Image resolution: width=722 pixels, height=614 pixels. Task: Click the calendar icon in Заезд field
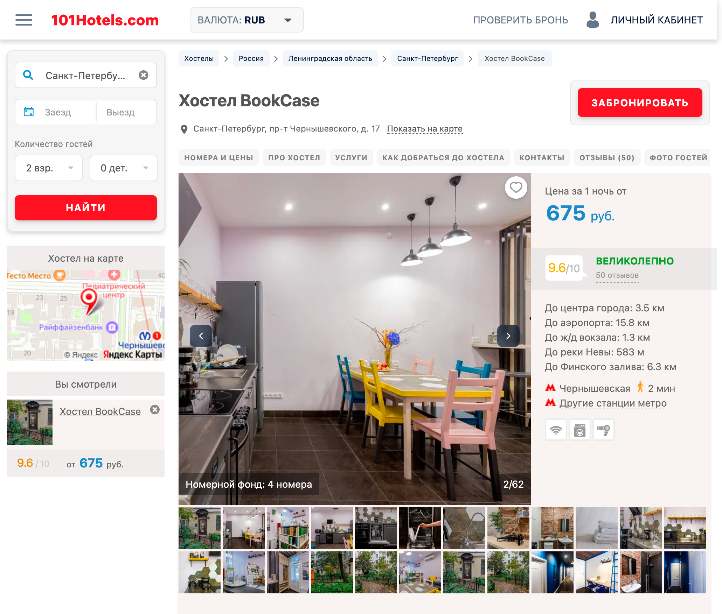click(29, 112)
